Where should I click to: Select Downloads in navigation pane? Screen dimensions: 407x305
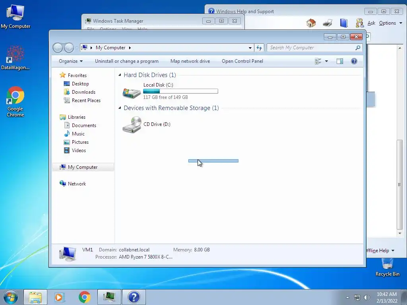point(83,92)
